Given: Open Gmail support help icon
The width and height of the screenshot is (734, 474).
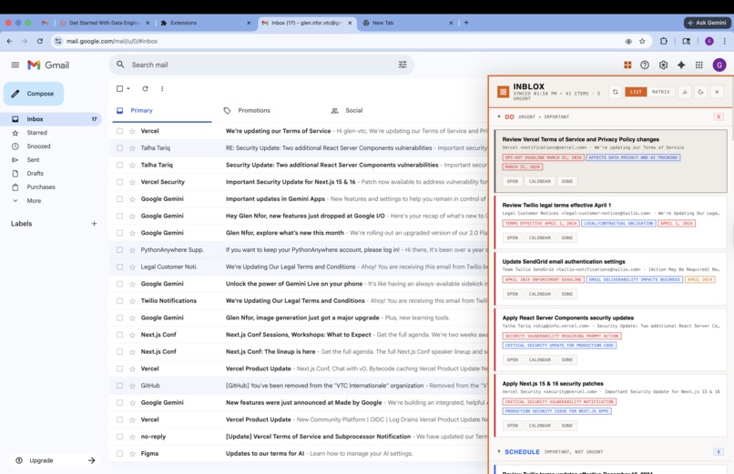Looking at the screenshot, I should [645, 65].
